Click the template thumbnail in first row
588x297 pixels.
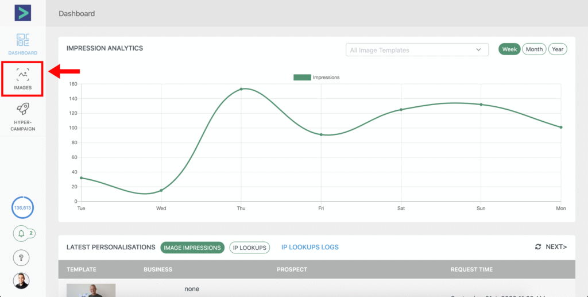tap(91, 290)
